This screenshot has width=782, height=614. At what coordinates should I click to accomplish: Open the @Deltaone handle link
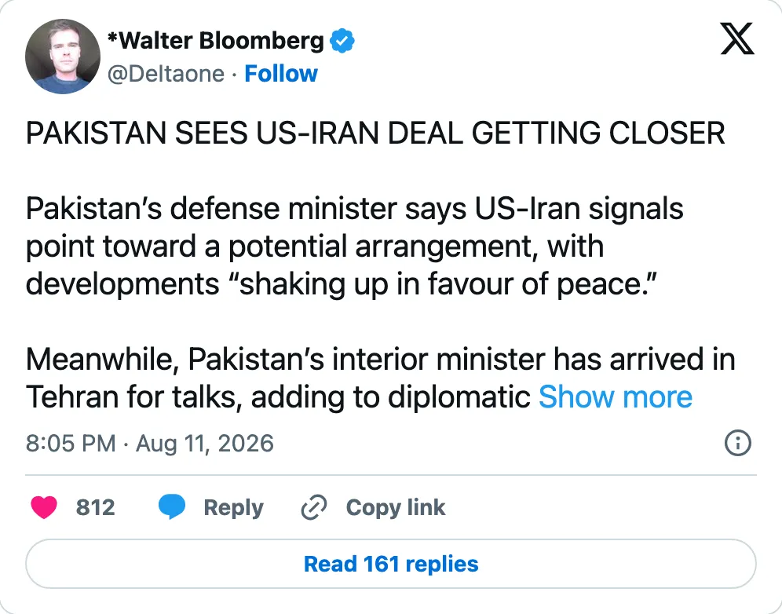click(x=166, y=74)
